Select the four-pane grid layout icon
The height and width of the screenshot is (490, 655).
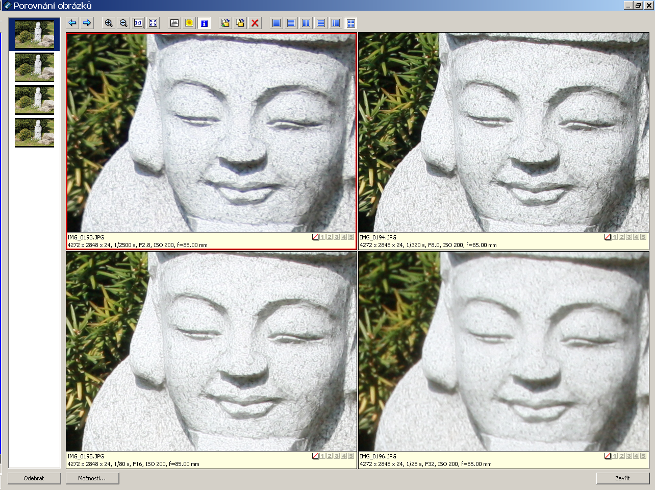point(350,23)
